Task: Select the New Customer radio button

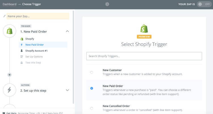Action: (91, 72)
